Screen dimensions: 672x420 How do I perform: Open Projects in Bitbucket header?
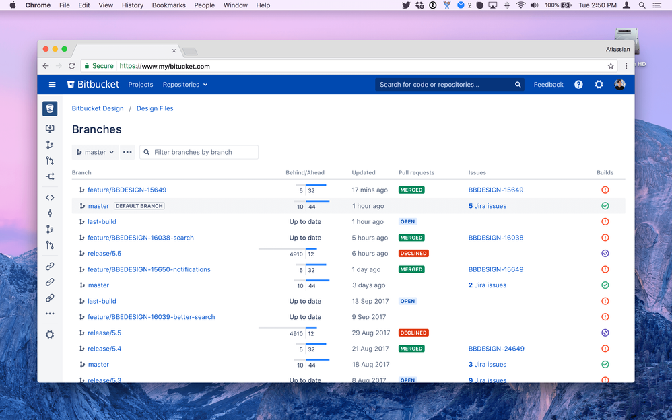(x=141, y=85)
